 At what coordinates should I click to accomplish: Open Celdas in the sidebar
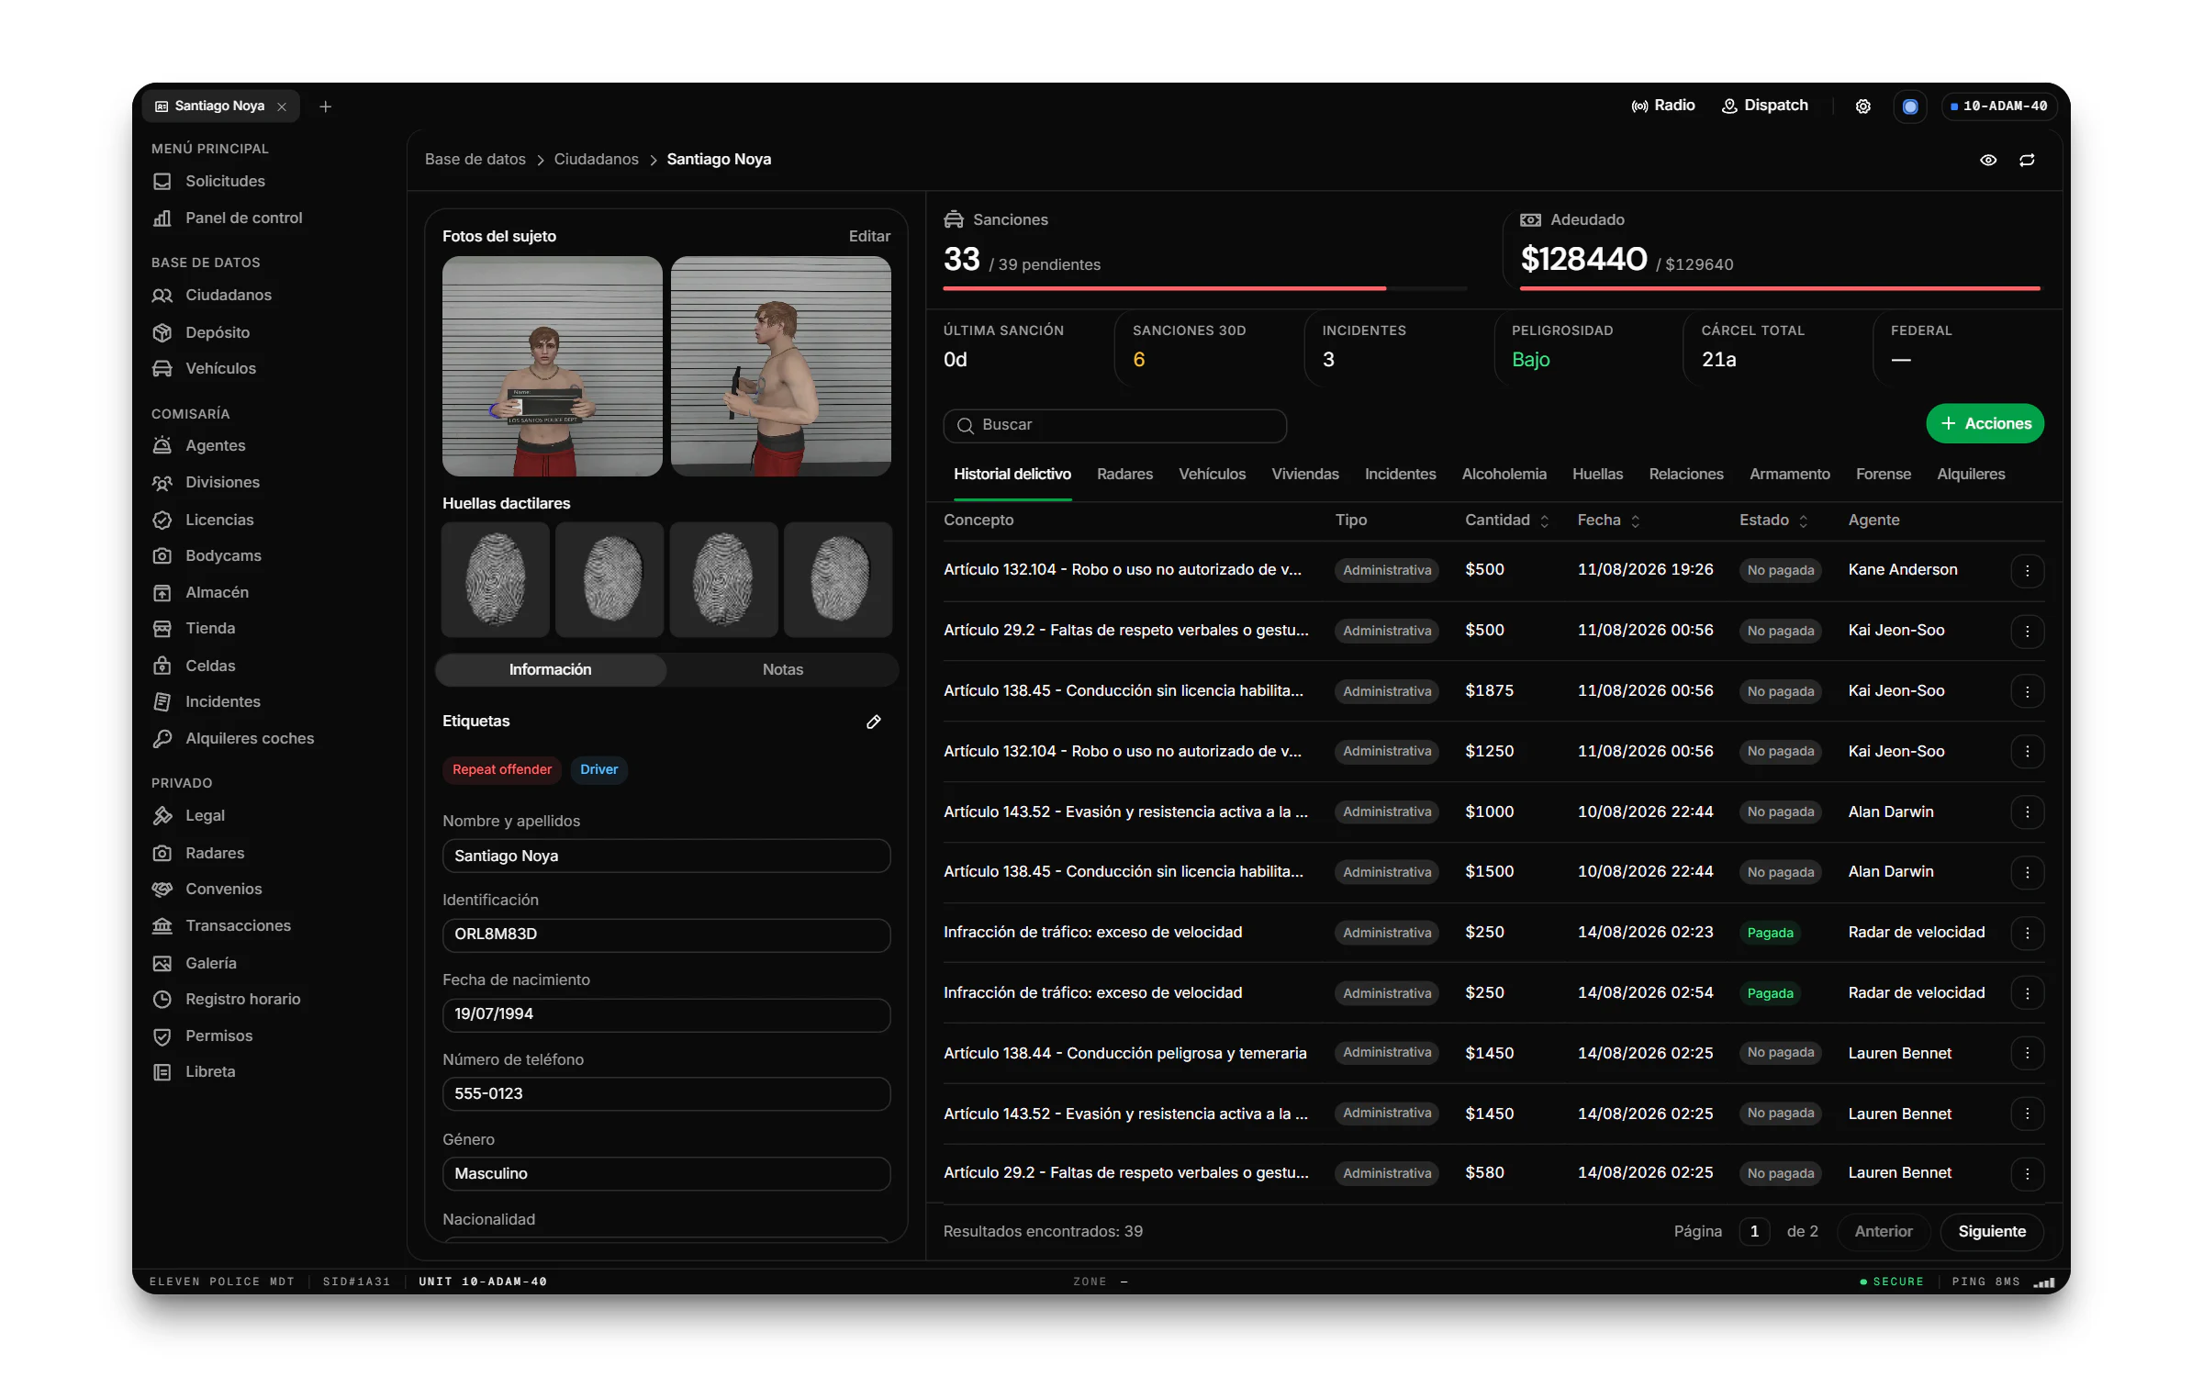point(210,666)
